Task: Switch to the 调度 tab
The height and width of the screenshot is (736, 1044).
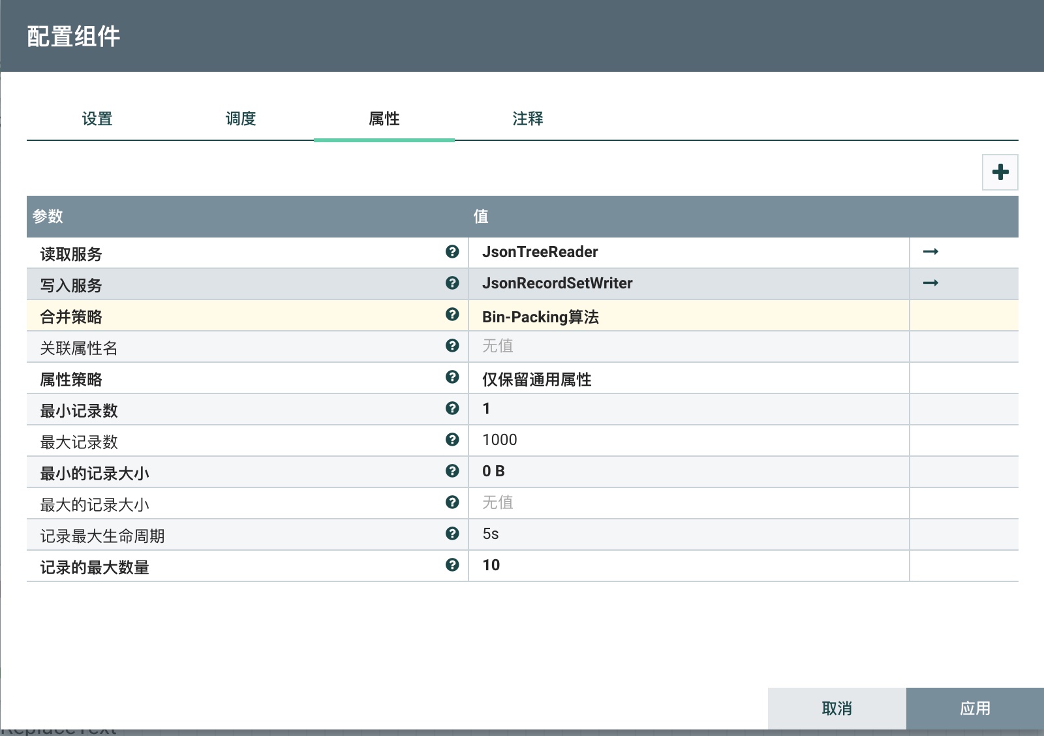Action: (241, 119)
